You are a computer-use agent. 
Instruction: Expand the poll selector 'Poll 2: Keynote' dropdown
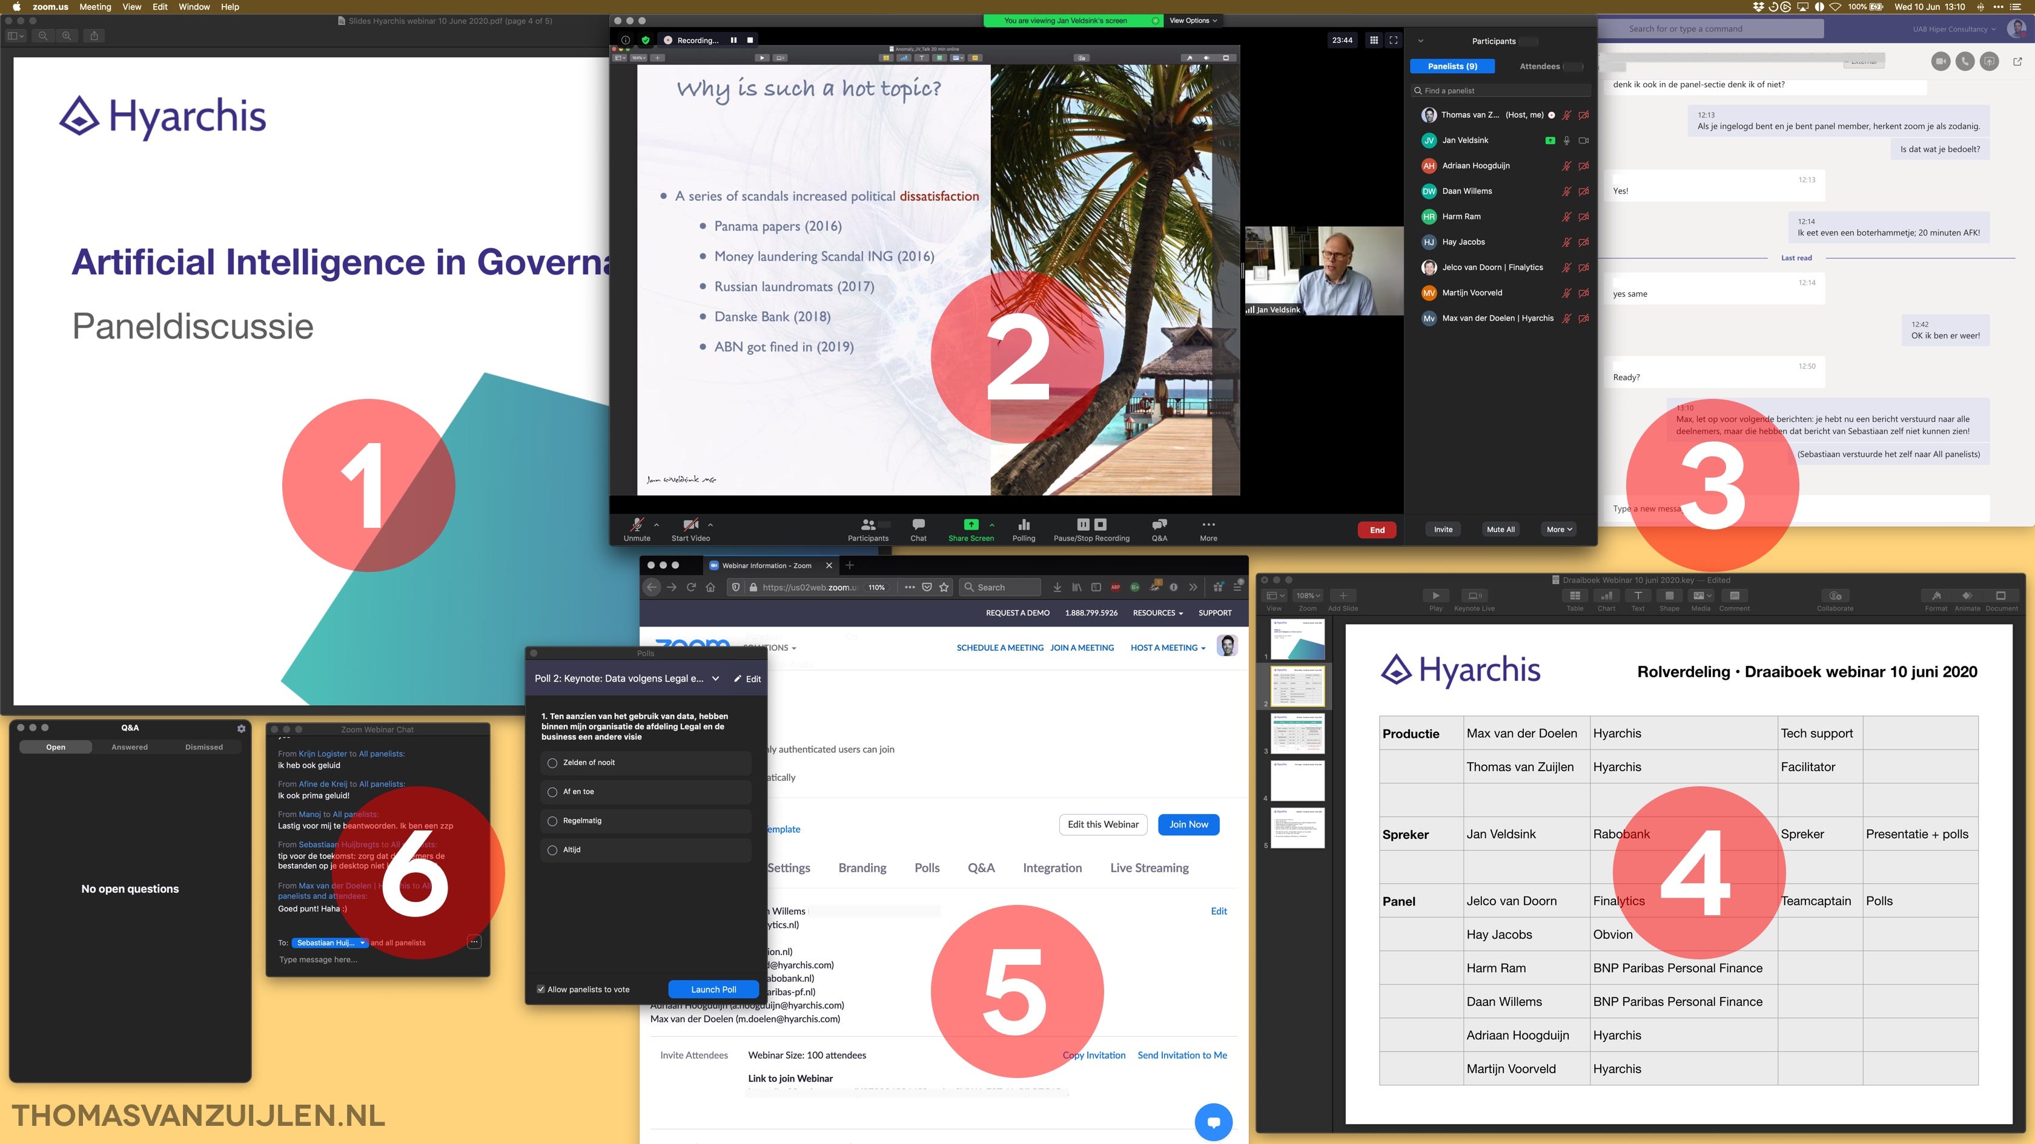click(716, 678)
